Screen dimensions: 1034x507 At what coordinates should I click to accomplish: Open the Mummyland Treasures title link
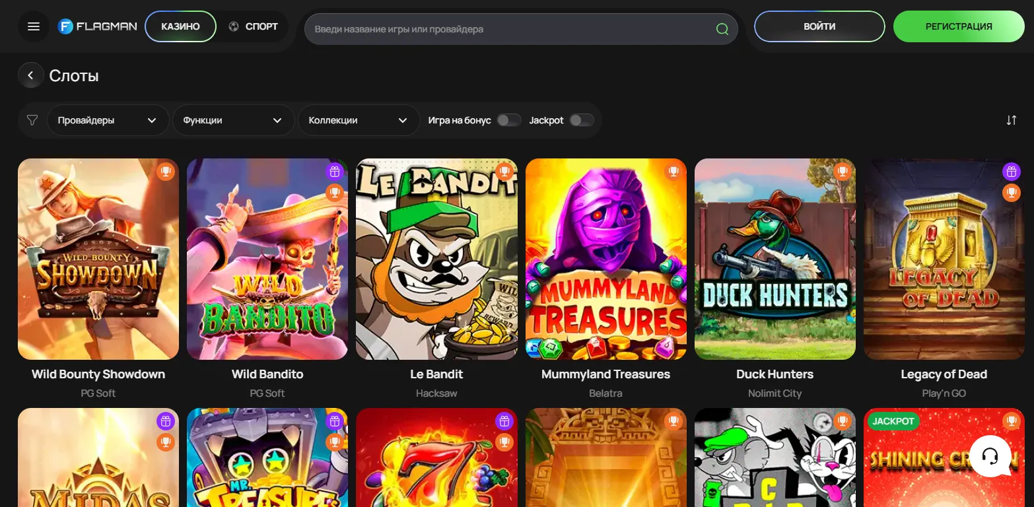tap(605, 374)
